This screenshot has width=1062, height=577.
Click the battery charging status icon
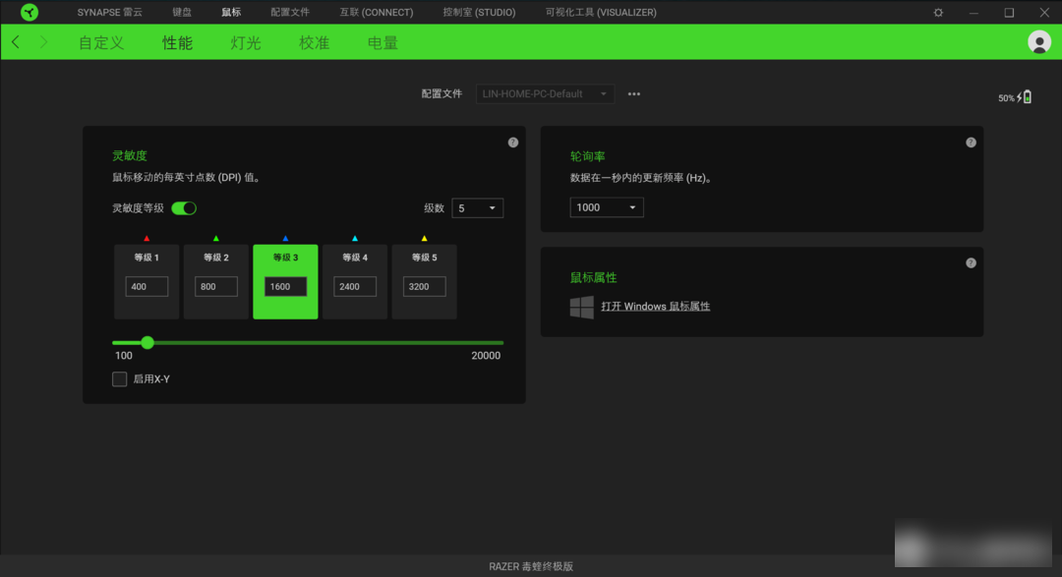(1024, 97)
